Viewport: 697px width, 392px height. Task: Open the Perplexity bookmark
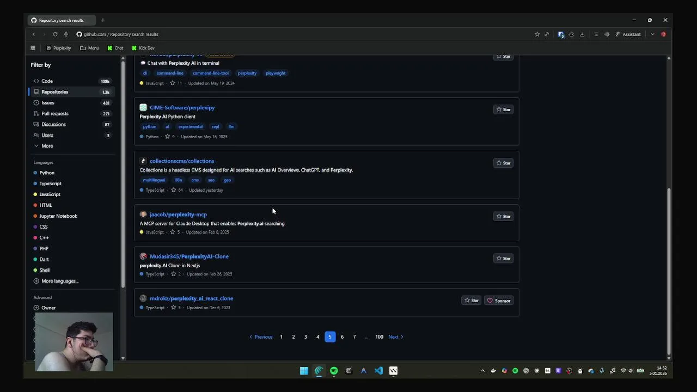pos(59,48)
